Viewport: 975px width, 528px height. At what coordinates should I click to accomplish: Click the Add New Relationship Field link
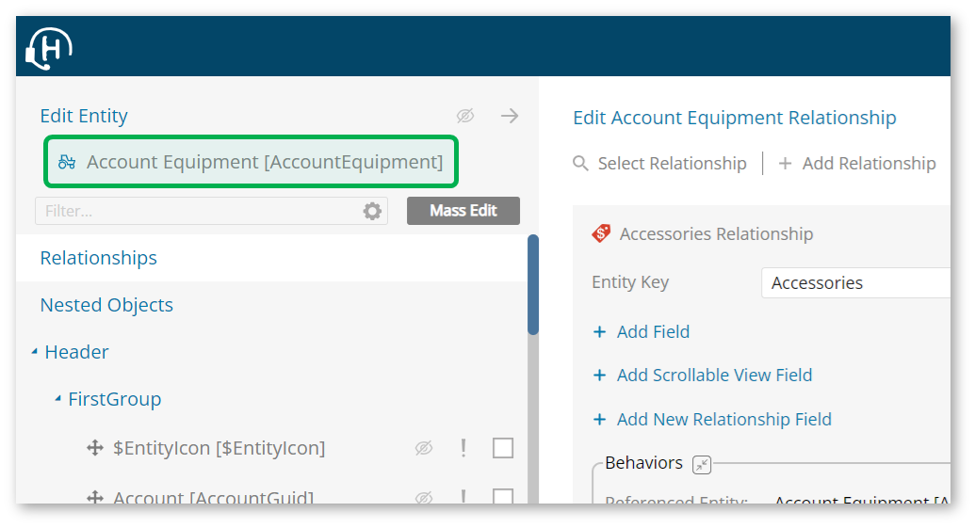pos(723,420)
